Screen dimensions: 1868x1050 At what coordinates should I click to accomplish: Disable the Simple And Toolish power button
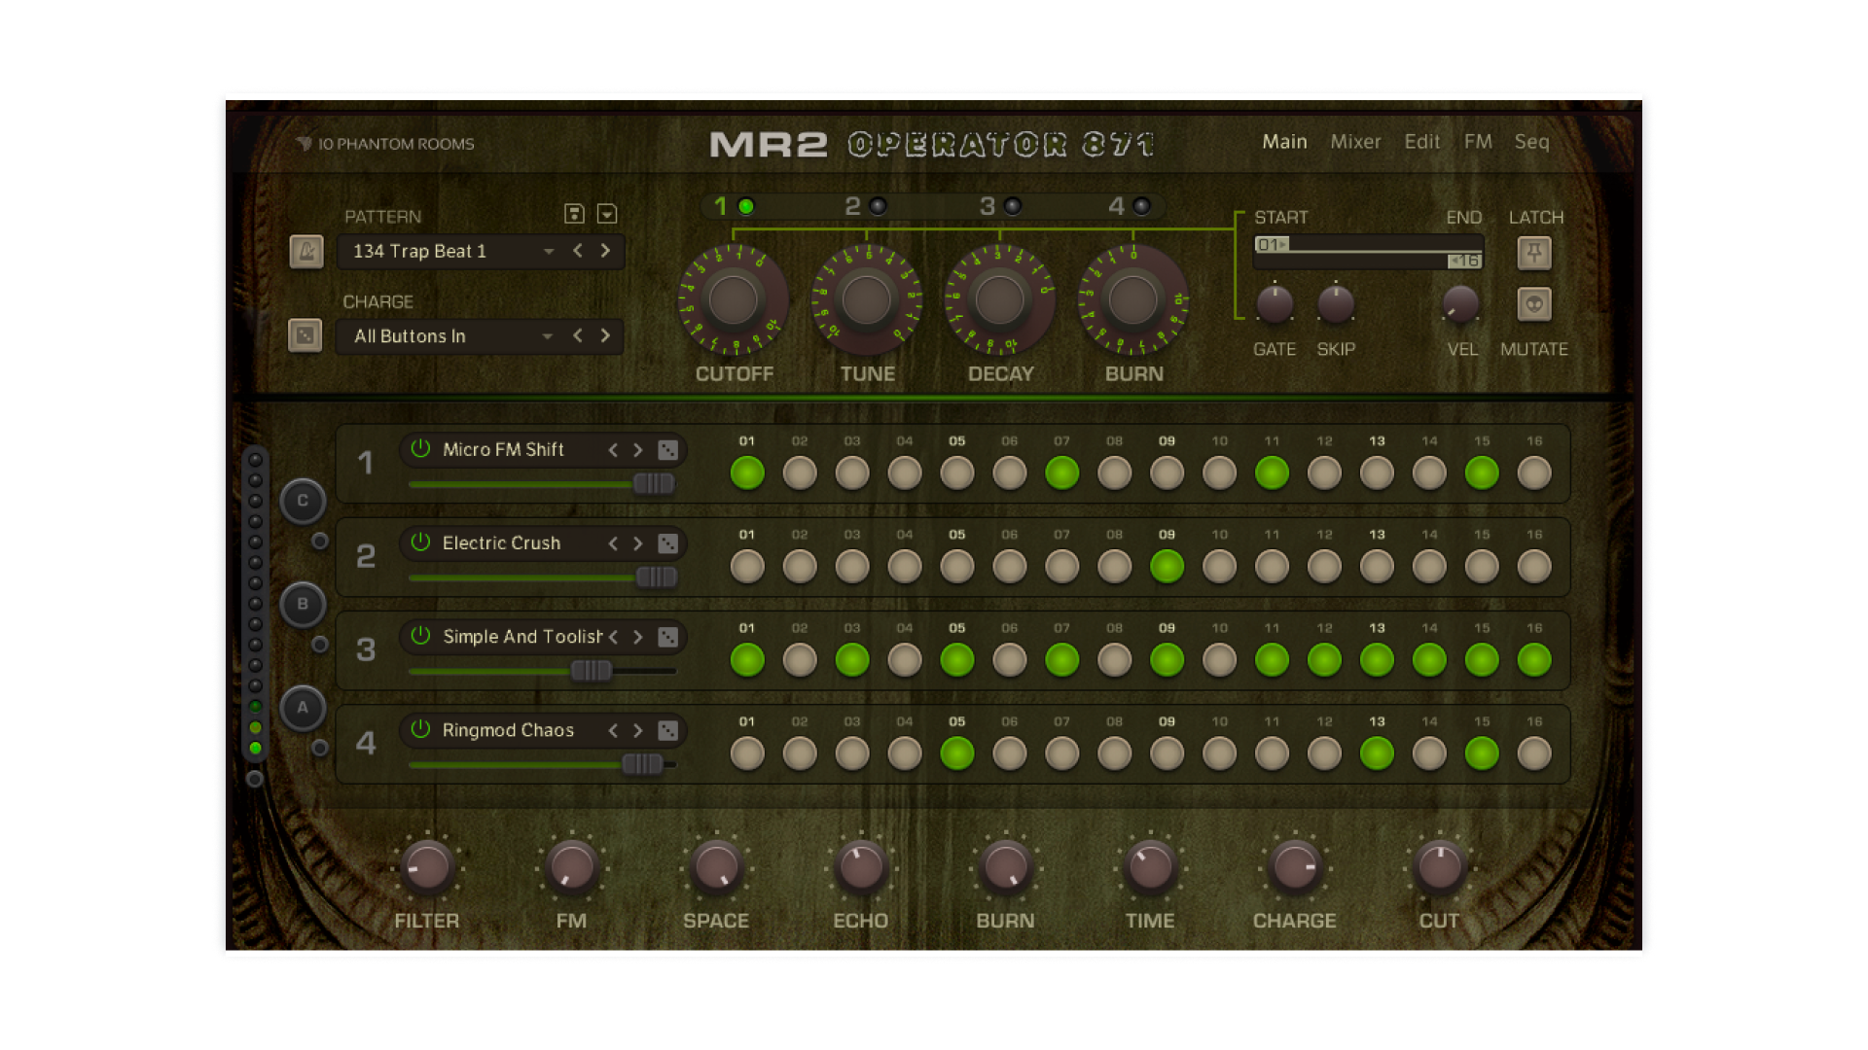point(420,636)
